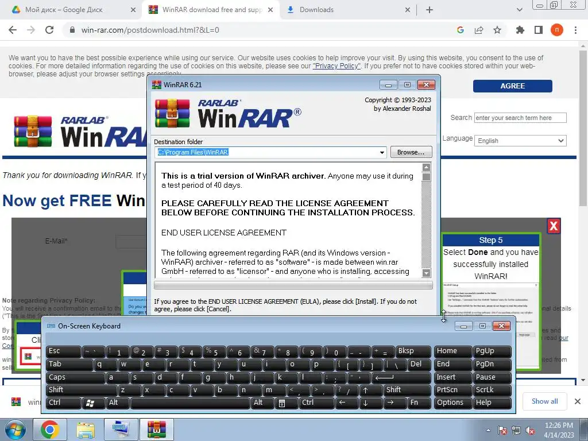588x441 pixels.
Task: Click the browser address bar URL
Action: (150, 30)
